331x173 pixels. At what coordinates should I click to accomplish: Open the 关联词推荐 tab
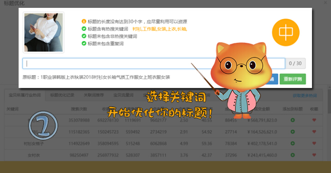(x=94, y=95)
